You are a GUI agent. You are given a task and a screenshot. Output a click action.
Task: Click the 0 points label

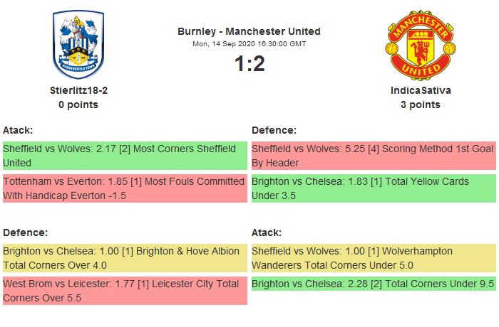coord(78,104)
